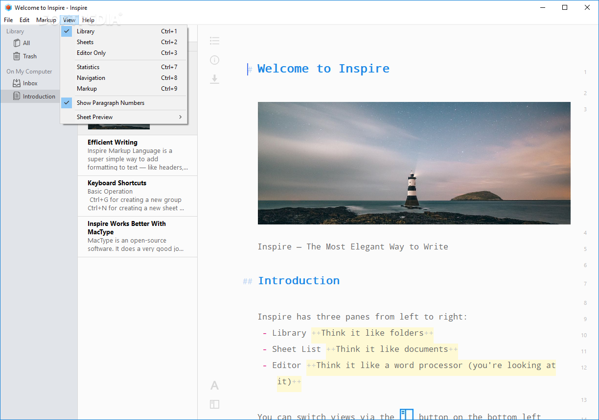Image resolution: width=599 pixels, height=420 pixels.
Task: Open the Markup menu
Action: [46, 20]
